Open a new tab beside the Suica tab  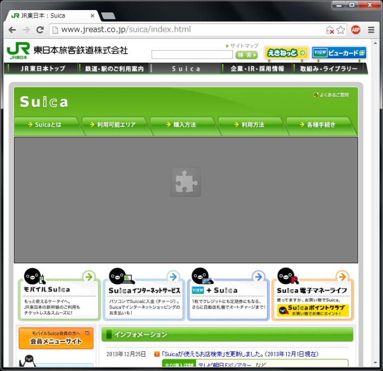point(108,16)
